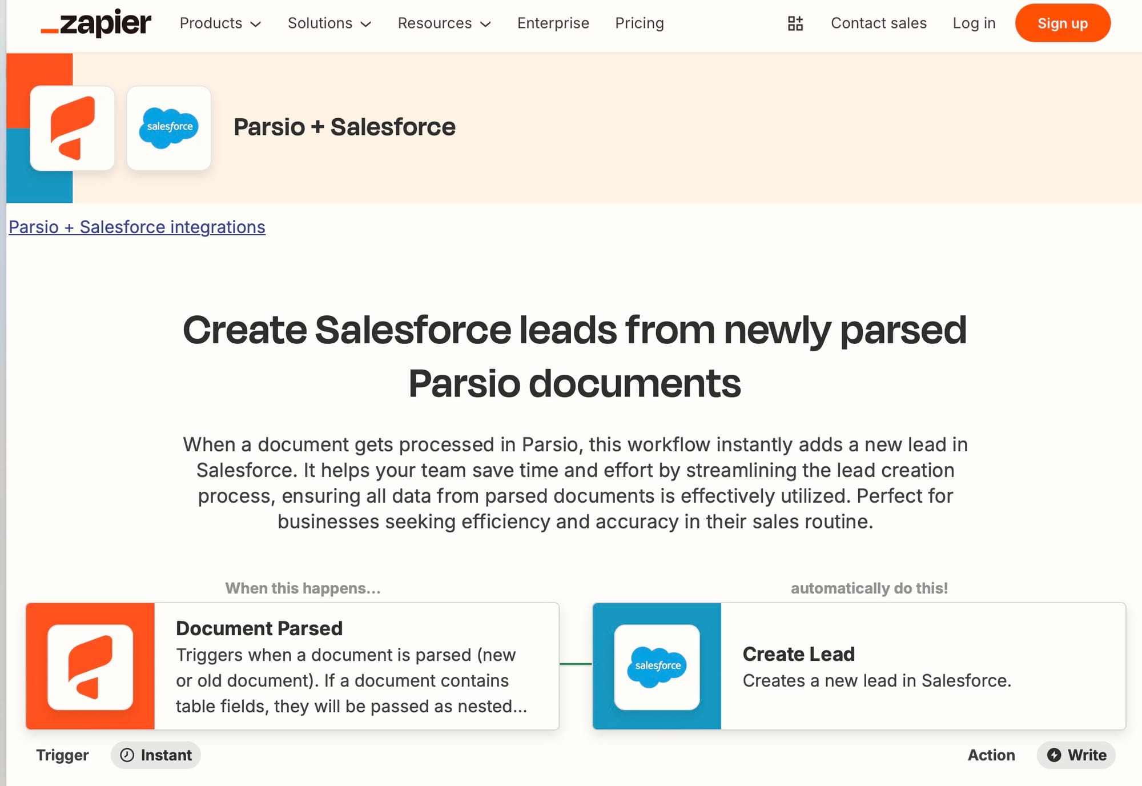
Task: Go to the Enterprise page
Action: coord(553,23)
